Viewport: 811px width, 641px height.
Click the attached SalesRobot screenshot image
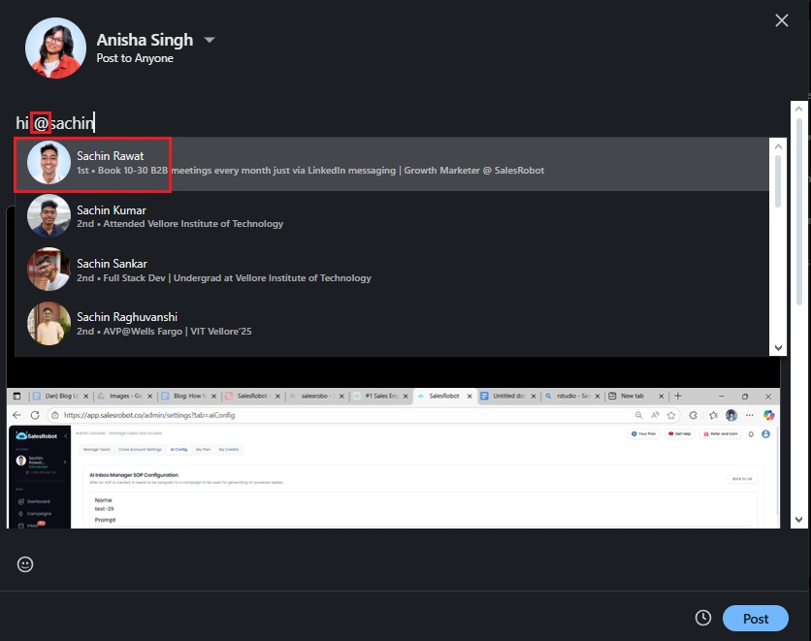pyautogui.click(x=393, y=458)
